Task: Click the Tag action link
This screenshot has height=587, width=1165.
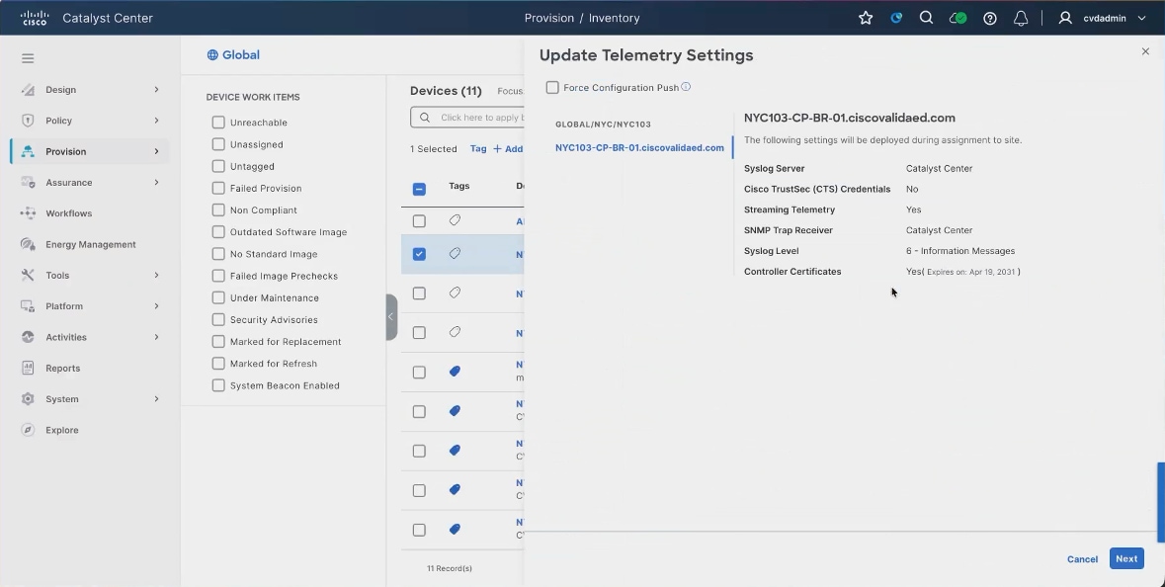Action: [x=478, y=148]
